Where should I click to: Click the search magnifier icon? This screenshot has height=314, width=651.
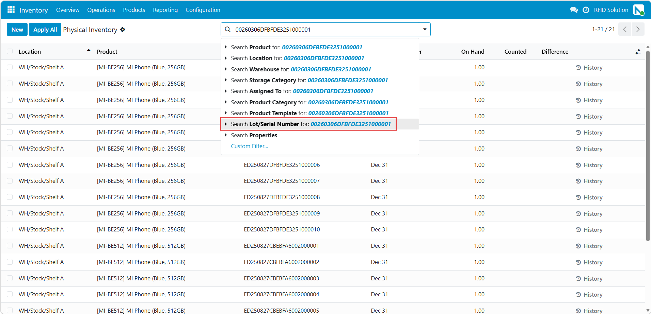(x=228, y=30)
